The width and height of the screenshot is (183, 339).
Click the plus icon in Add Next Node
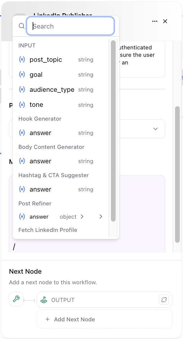click(47, 319)
